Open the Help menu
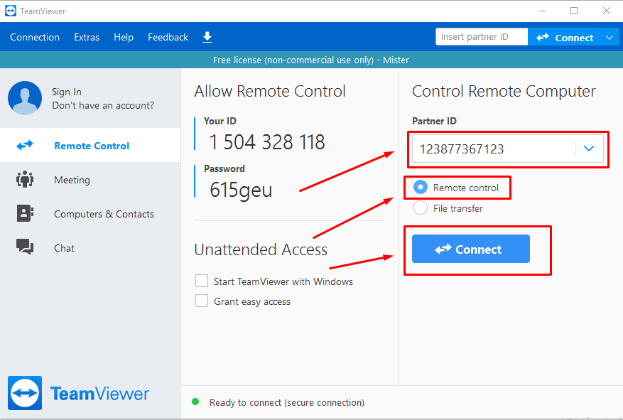The image size is (623, 420). (x=124, y=38)
